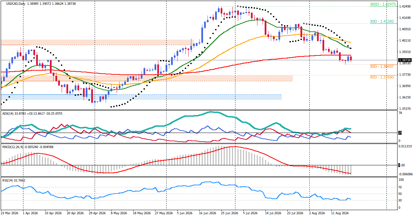
Task: Click the 20 Apr 2026 date label
Action: (x=75, y=214)
